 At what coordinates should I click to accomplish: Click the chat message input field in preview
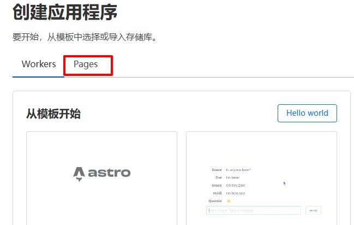[254, 210]
